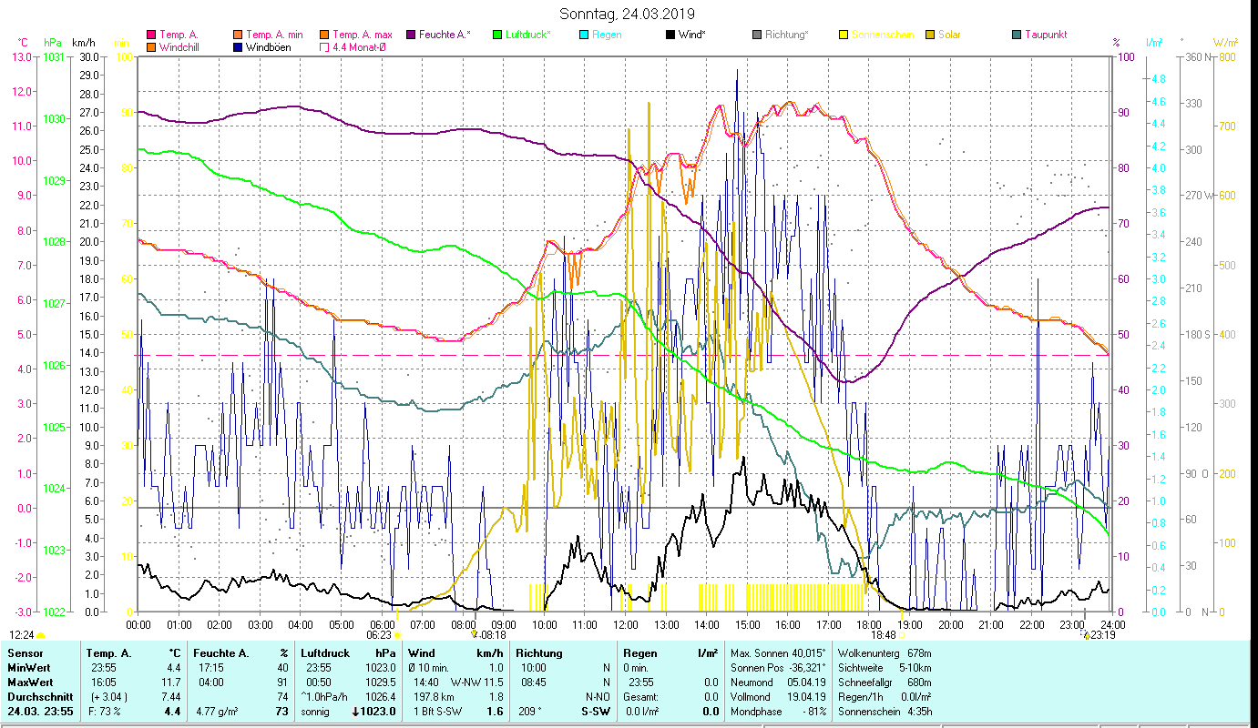Click the moon marker icon at 08:18
This screenshot has width=1258, height=728.
point(475,635)
